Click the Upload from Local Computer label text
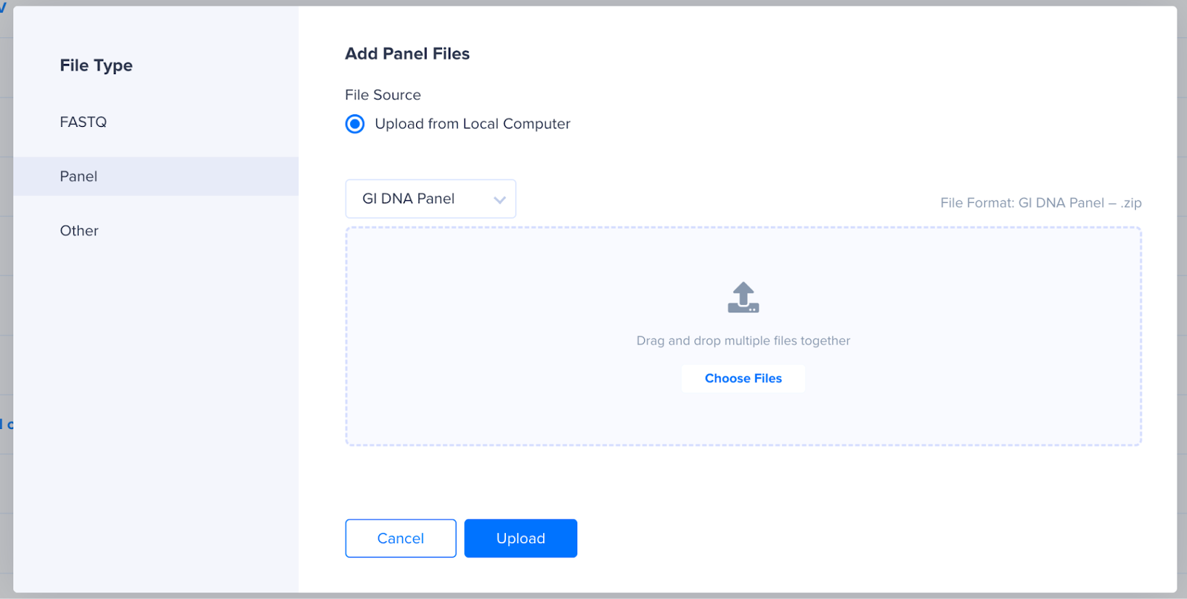 tap(473, 124)
